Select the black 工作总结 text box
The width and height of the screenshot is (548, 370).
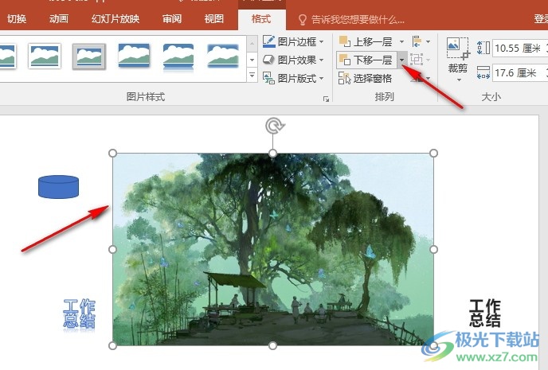click(x=485, y=313)
